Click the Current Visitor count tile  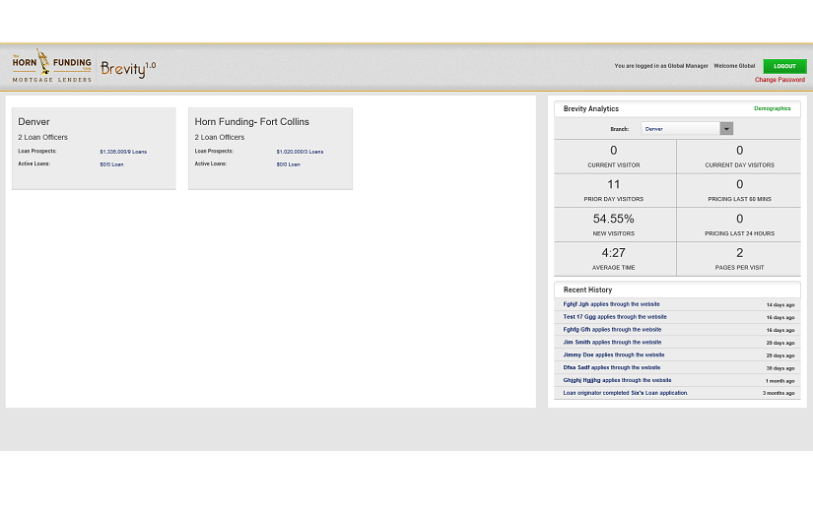pyautogui.click(x=614, y=157)
